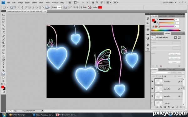Hide the butterfly2 layer
This screenshot has width=188, height=117.
coord(152,89)
